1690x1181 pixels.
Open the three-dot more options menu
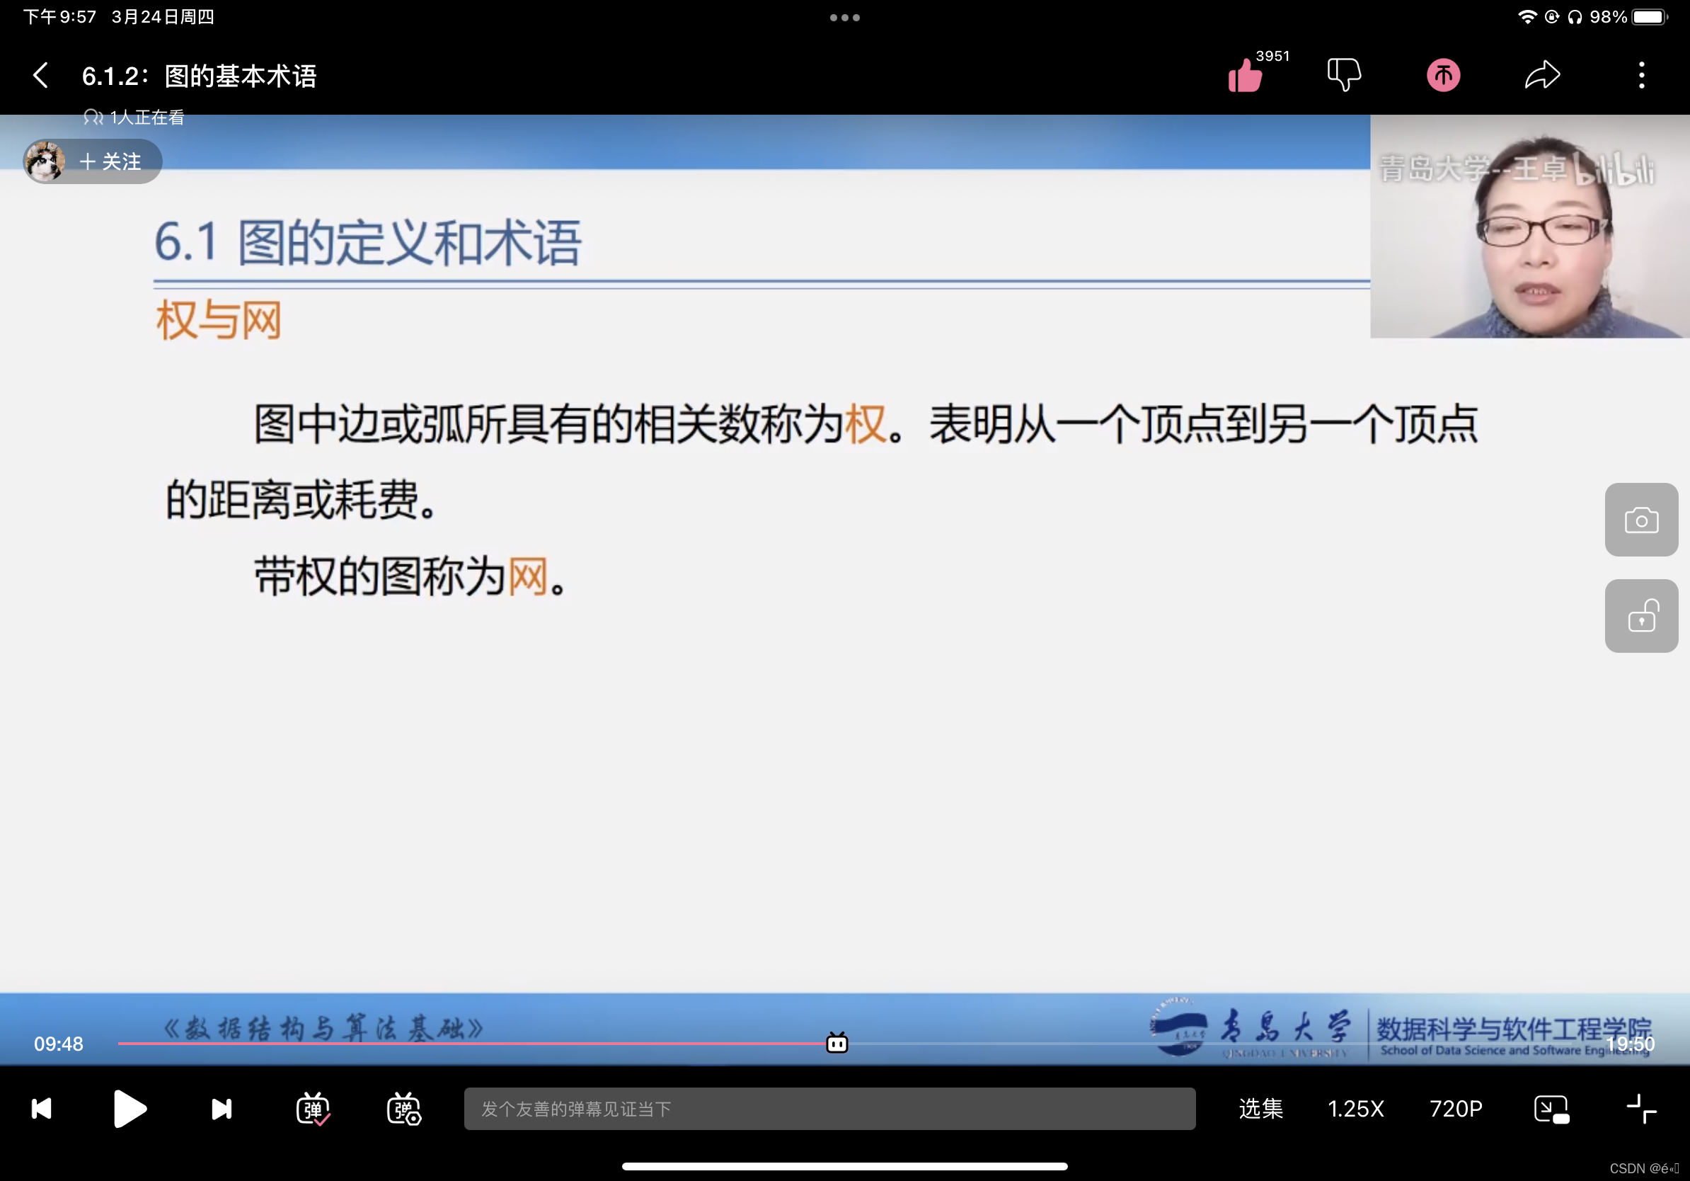pos(1641,75)
